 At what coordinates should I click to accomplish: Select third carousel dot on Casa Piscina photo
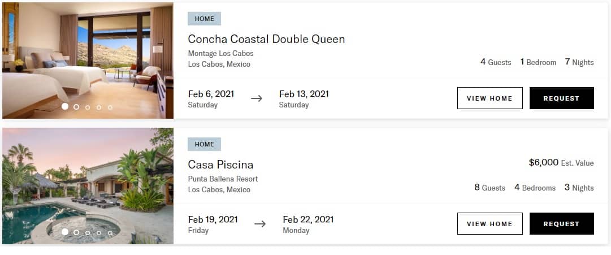click(x=88, y=233)
